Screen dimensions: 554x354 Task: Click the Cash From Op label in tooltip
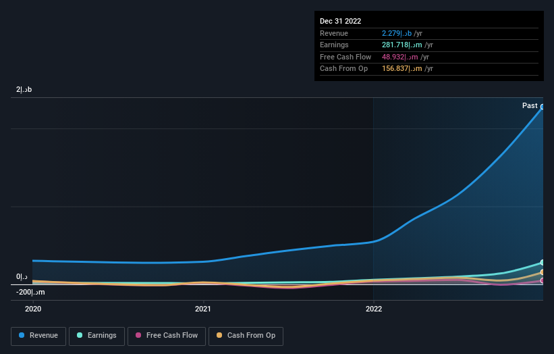(343, 69)
